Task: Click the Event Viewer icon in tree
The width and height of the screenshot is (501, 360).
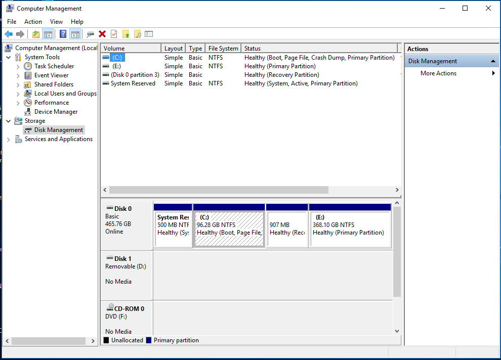Action: [28, 75]
